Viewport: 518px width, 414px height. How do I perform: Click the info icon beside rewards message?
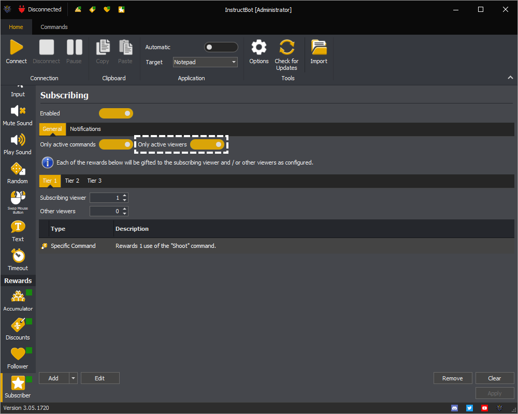48,162
